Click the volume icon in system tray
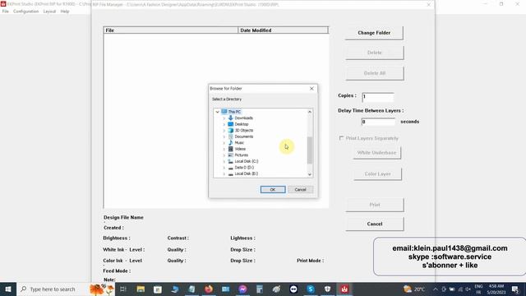Viewport: 526px width, 296px height. click(468, 289)
